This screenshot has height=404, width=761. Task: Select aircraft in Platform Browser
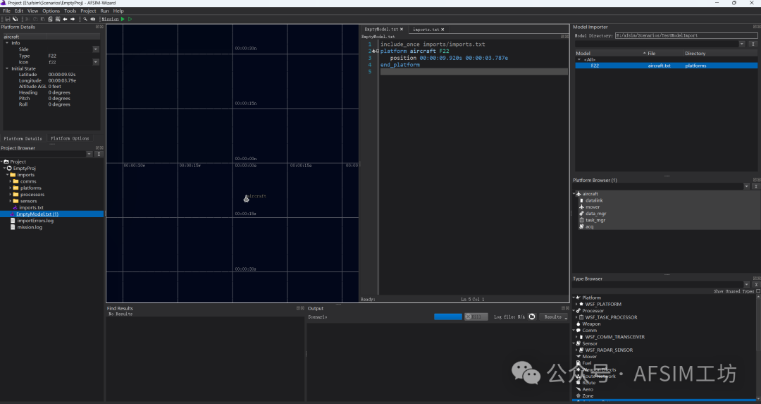pyautogui.click(x=590, y=194)
